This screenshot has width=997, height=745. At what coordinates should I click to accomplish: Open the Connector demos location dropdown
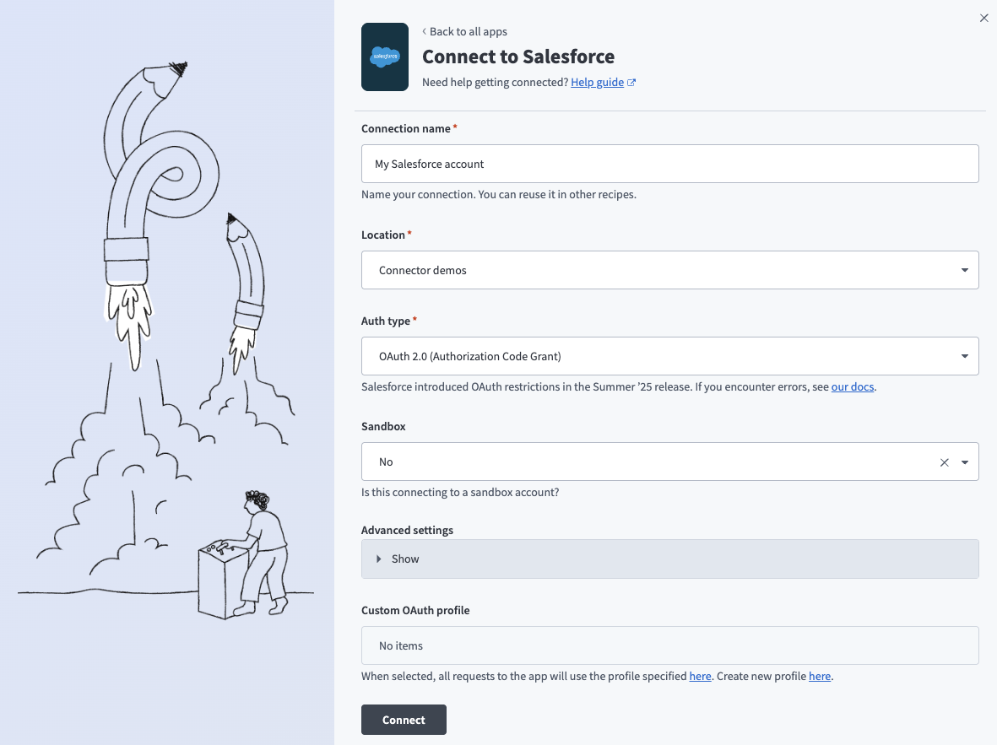click(x=670, y=270)
